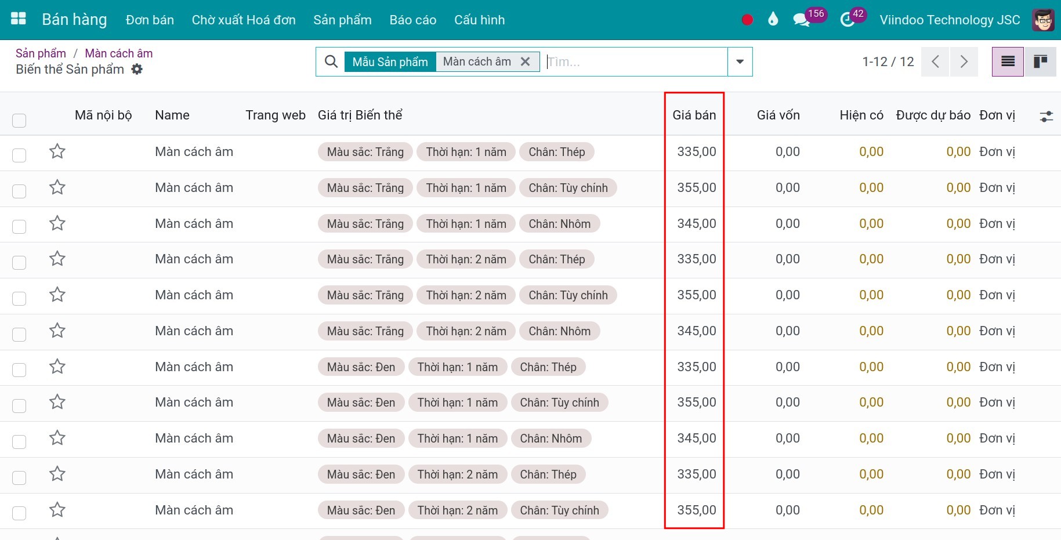Viewport: 1061px width, 540px height.
Task: Star the Trắng, 1 năm, Chân: Thép variant
Action: click(x=57, y=152)
